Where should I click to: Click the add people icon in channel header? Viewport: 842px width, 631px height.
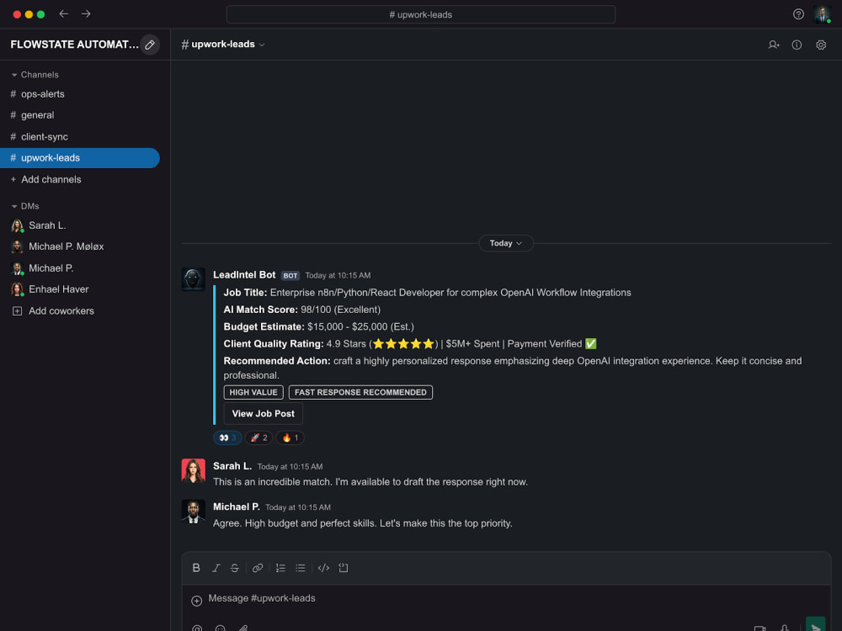[773, 45]
